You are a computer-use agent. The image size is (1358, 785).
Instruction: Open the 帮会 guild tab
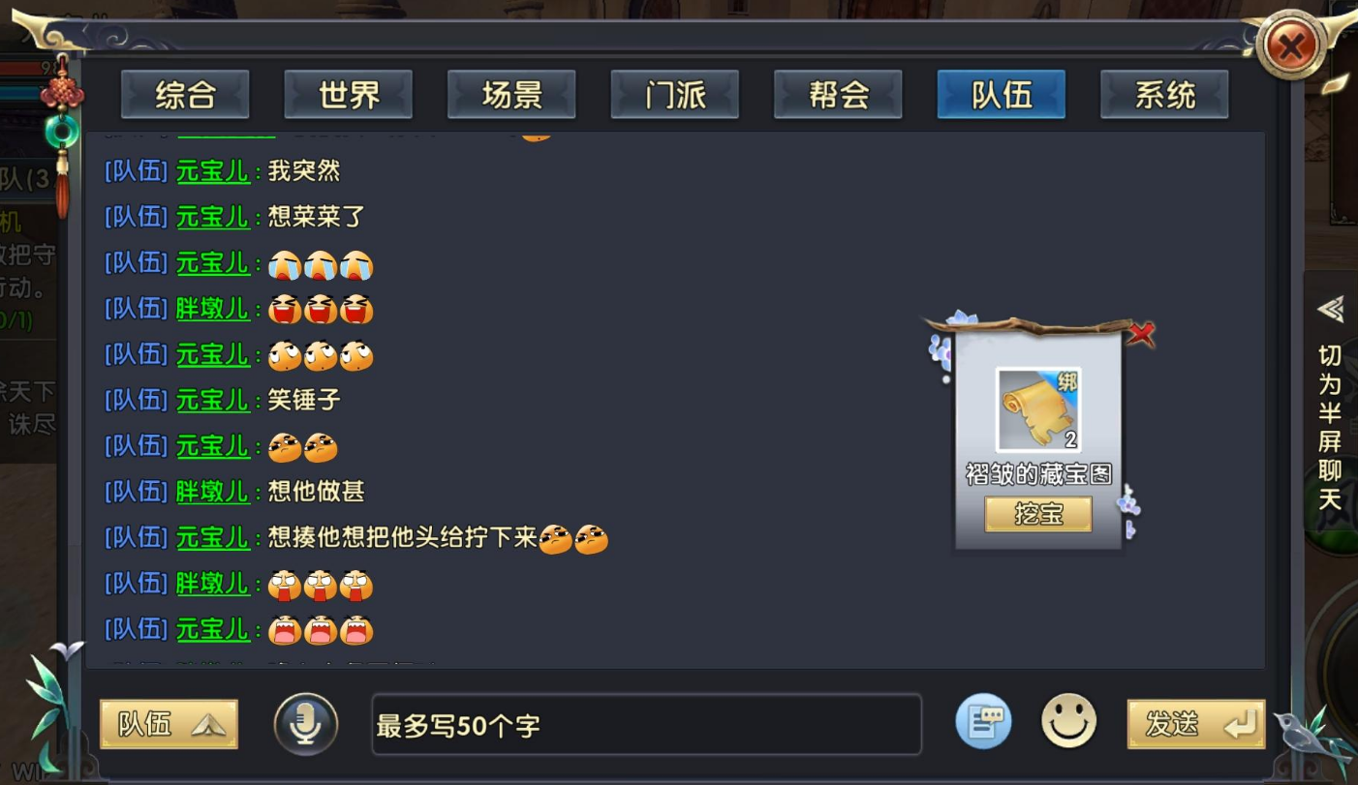(838, 95)
